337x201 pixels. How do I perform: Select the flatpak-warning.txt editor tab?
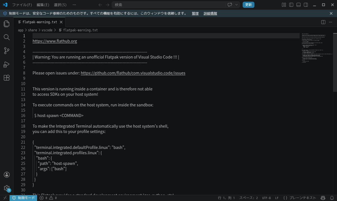(40, 22)
